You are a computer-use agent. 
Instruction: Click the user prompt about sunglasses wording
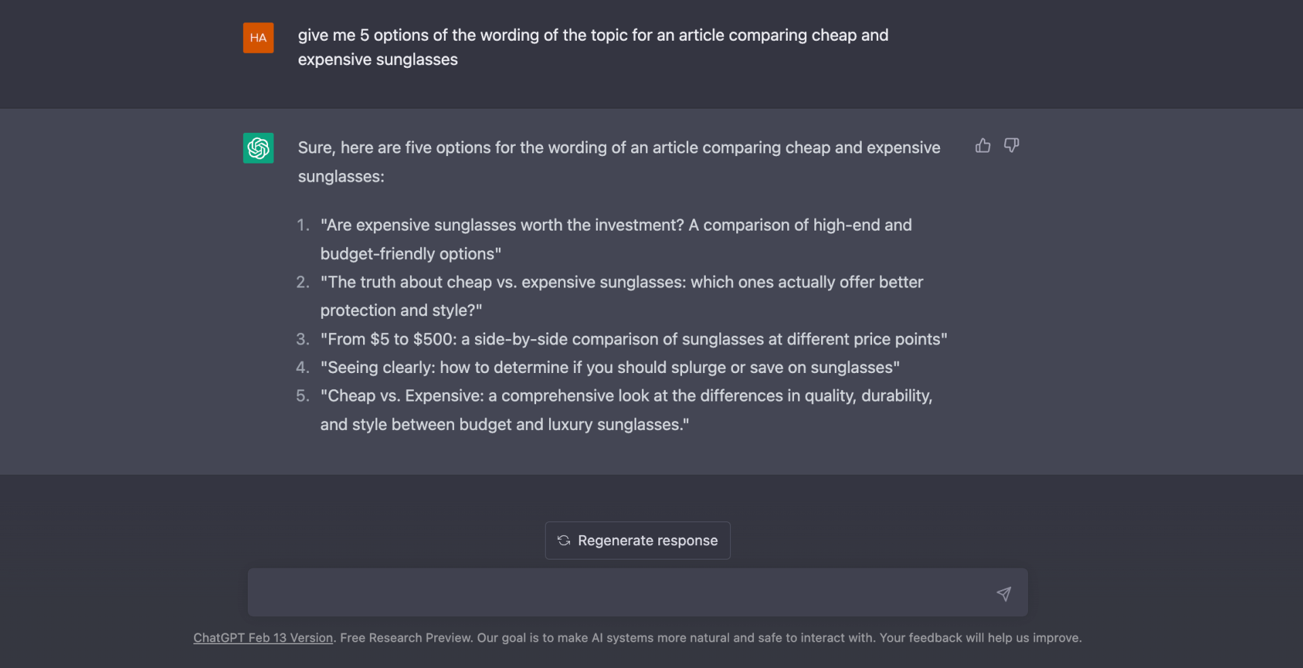point(592,47)
